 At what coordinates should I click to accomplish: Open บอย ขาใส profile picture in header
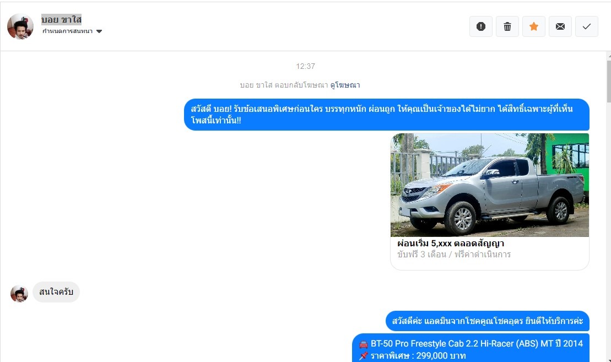20,26
